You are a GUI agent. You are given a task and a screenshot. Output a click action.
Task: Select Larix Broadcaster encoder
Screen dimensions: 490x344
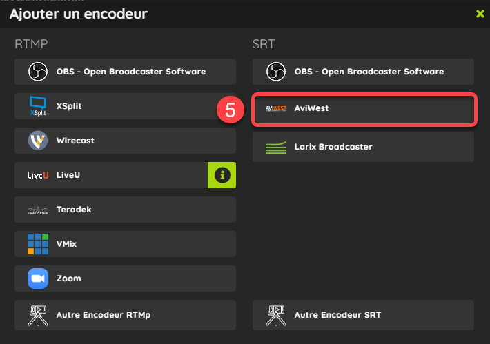[x=363, y=147]
